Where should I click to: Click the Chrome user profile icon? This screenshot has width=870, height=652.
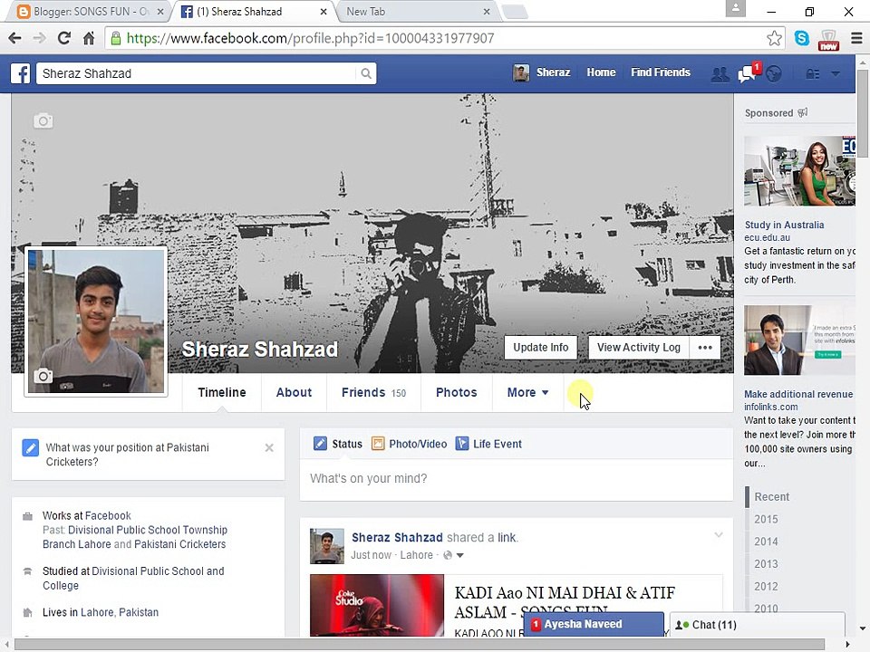click(736, 8)
